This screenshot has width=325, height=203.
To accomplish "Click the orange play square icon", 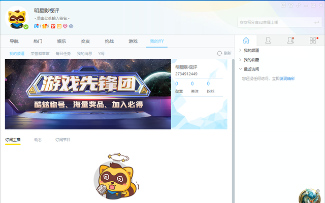I will click(59, 26).
